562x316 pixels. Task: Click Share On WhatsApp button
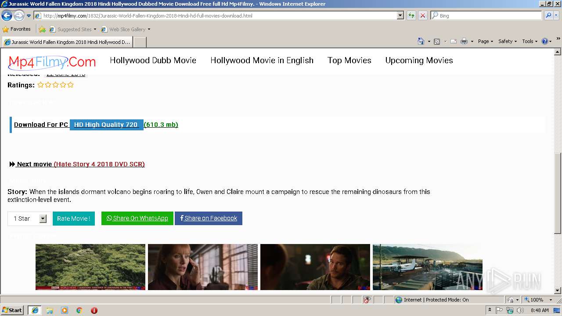[137, 218]
